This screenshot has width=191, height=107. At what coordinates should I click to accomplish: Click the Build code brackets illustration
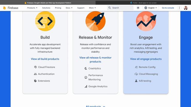tap(45, 21)
